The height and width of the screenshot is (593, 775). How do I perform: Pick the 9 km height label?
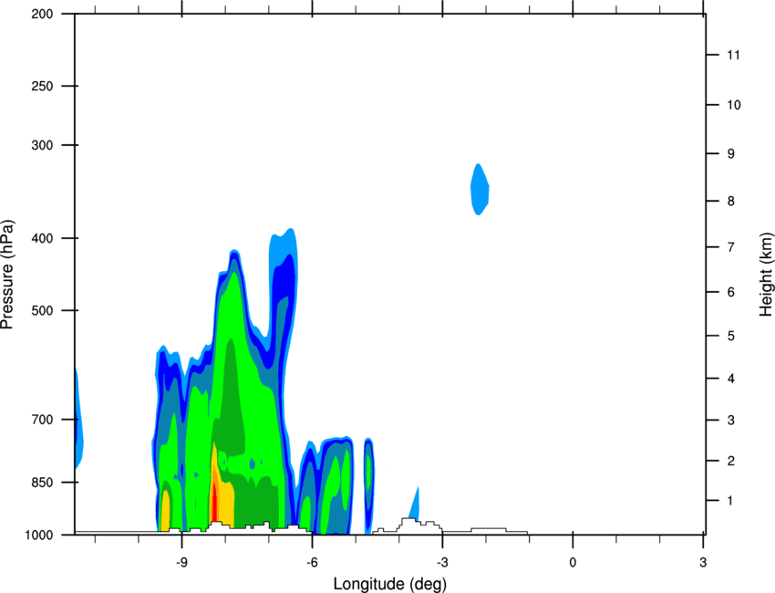731,154
